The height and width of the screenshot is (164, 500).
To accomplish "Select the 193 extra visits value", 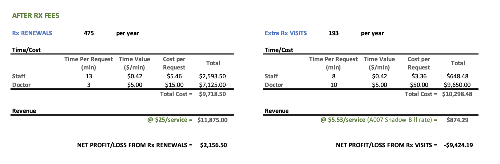I will [334, 33].
